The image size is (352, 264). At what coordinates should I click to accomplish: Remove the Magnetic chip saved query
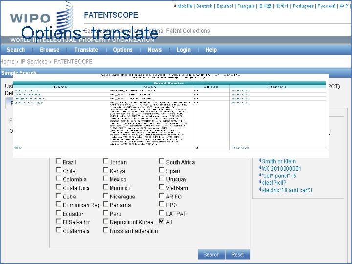coord(241,98)
